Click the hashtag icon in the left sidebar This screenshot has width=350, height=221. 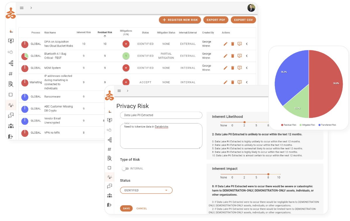pyautogui.click(x=11, y=74)
